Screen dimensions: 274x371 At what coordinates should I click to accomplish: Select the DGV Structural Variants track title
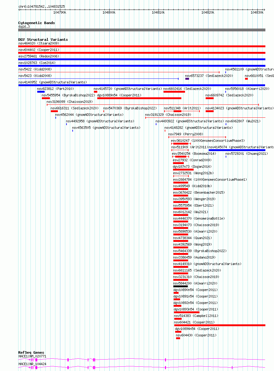[x=43, y=40]
